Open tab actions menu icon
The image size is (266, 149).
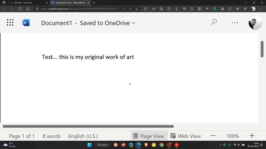click(x=4, y=3)
